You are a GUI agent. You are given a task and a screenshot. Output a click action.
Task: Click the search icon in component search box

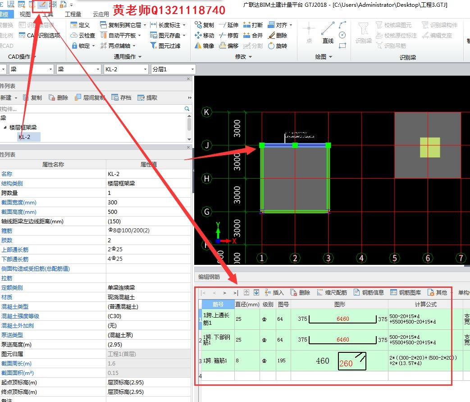187,109
